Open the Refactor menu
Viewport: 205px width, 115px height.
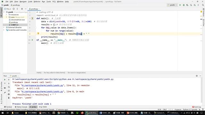tap(37, 2)
